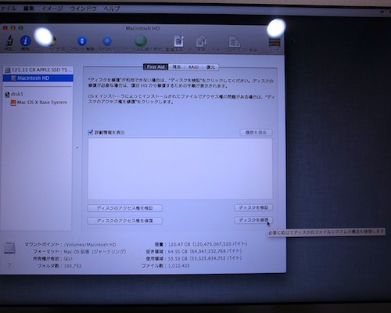Click the help question mark button
391x313 pixels.
9,265
